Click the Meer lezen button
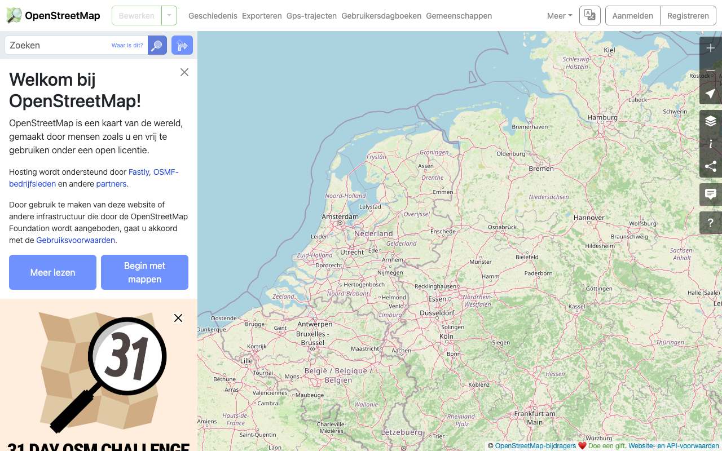This screenshot has height=451, width=722. point(52,272)
